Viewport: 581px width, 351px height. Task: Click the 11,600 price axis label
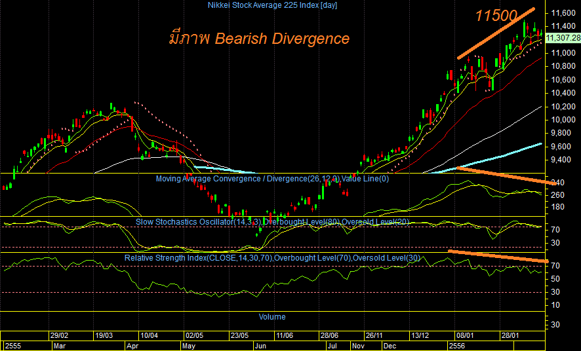coord(563,13)
